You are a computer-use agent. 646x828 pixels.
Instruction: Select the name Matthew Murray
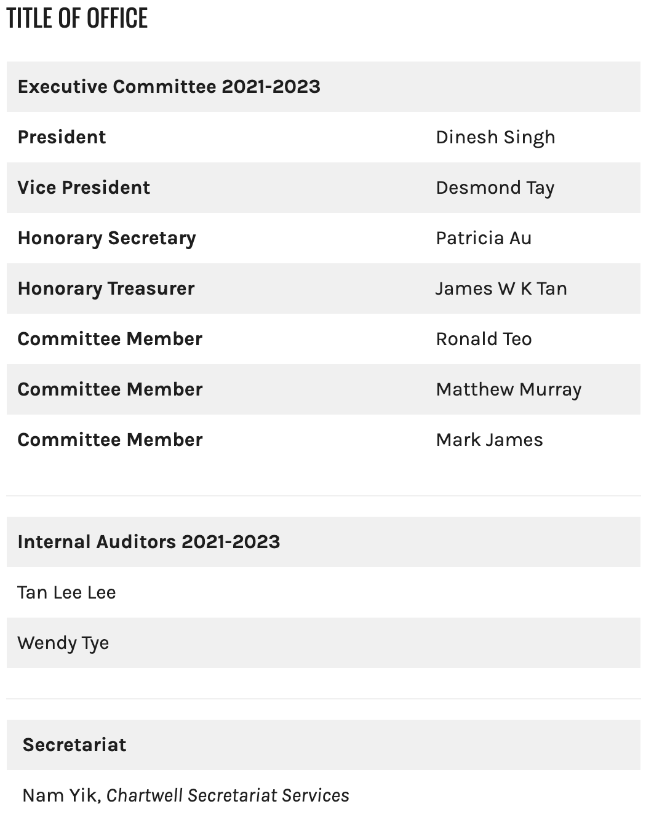click(508, 389)
